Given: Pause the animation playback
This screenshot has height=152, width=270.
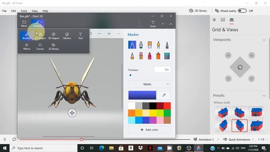Looking at the screenshot, I should point(5,139).
